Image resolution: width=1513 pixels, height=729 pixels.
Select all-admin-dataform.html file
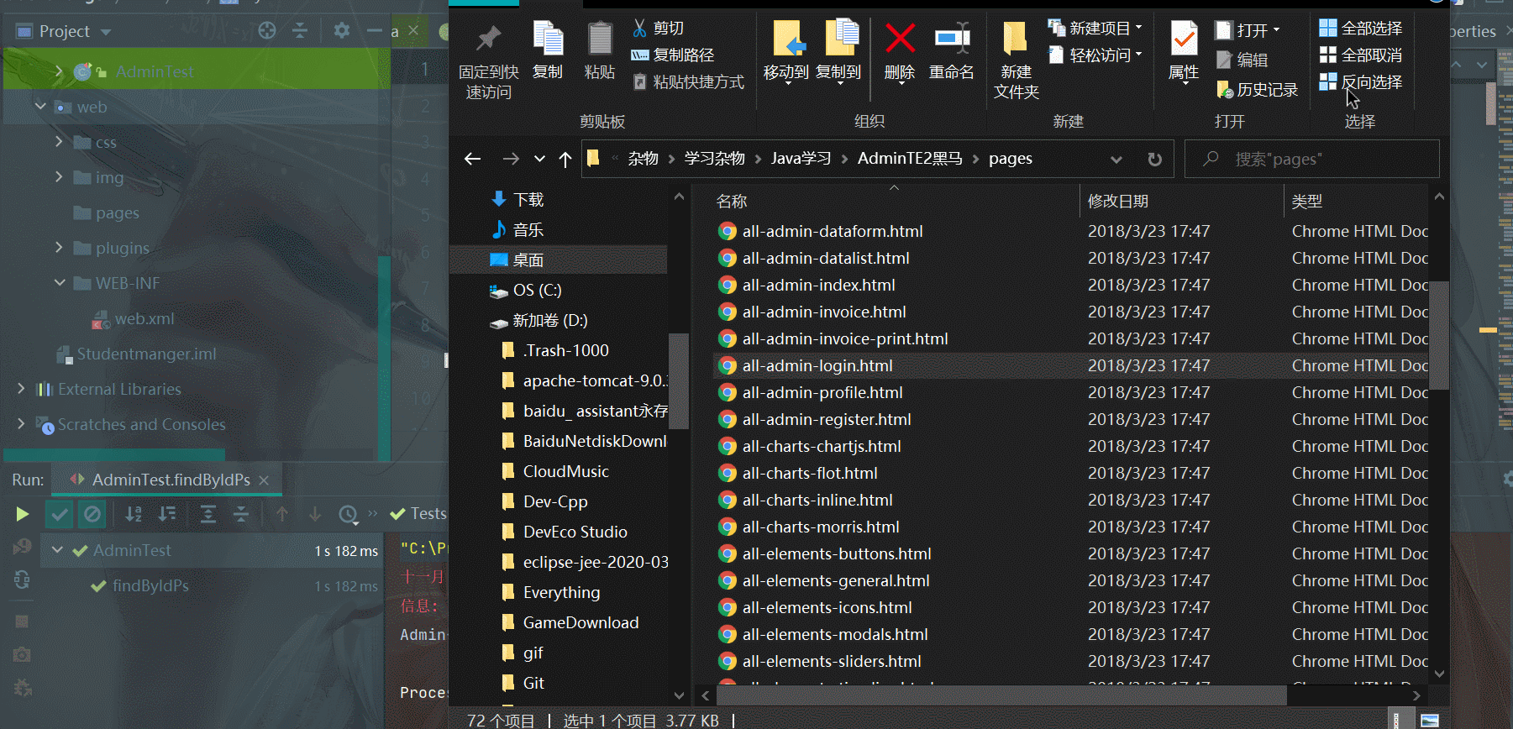[832, 232]
